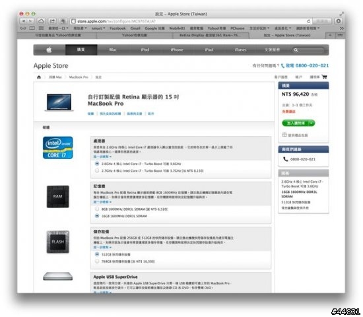Open the dropdown arrow on the green cart button

(x=312, y=123)
